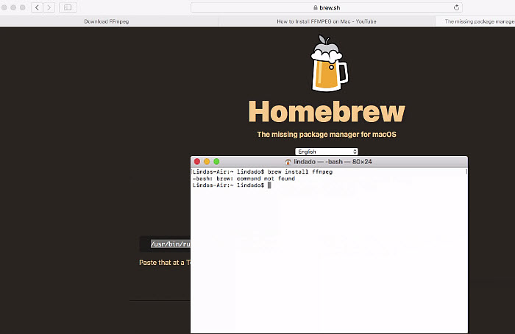The height and width of the screenshot is (334, 515).
Task: Reload the brew.sh page
Action: tap(456, 7)
